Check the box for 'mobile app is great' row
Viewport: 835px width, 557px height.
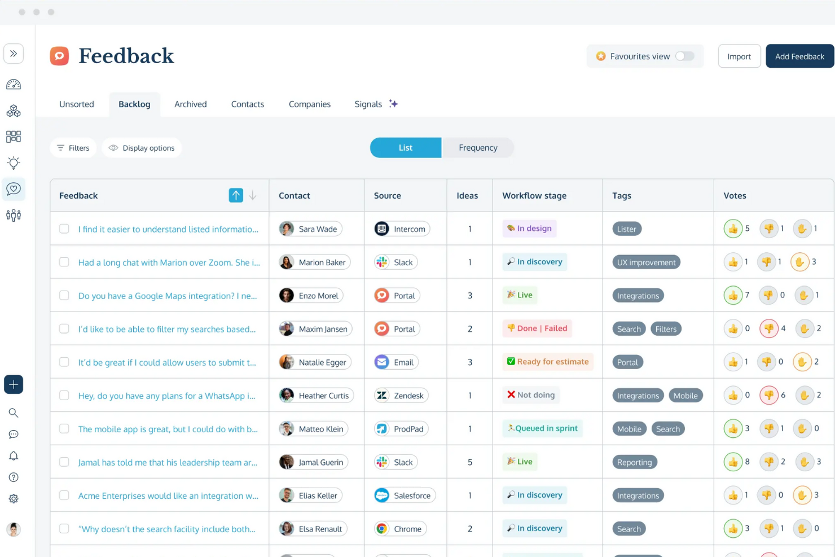pyautogui.click(x=64, y=428)
